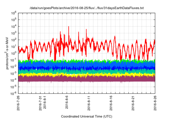Click the y-axis label 10^-5
The width and height of the screenshot is (171, 119).
pos(14,87)
